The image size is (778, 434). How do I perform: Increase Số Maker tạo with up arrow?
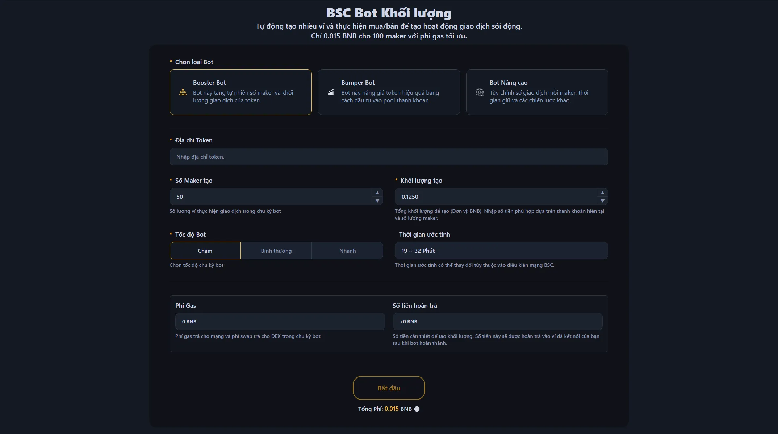click(377, 193)
